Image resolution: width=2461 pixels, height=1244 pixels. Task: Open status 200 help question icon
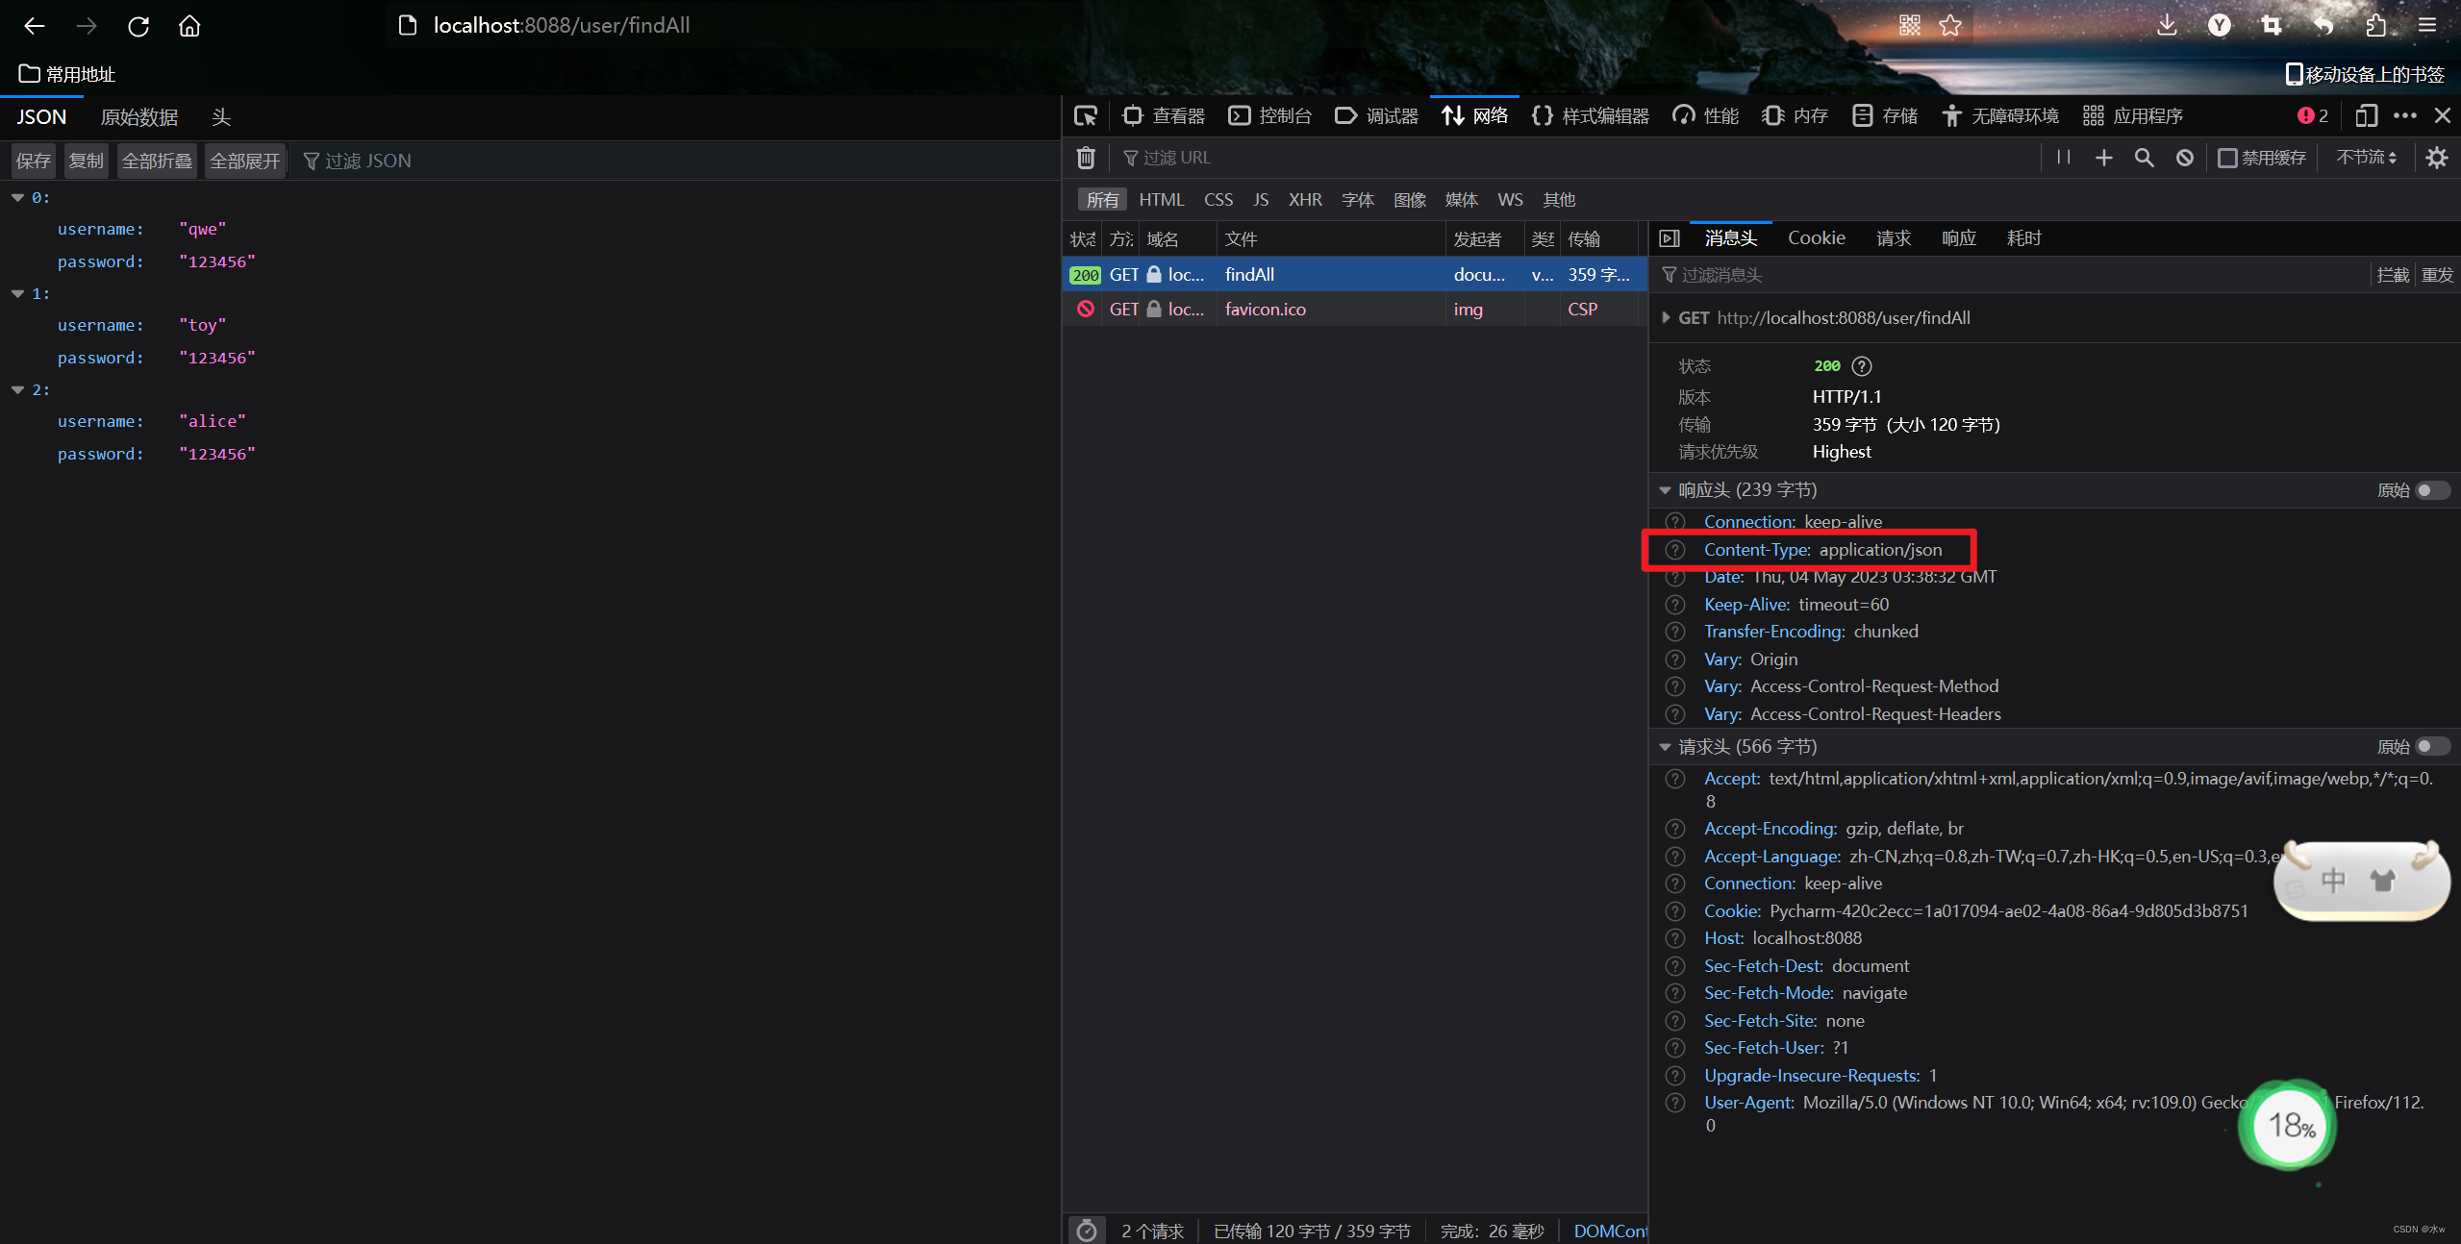[1862, 366]
